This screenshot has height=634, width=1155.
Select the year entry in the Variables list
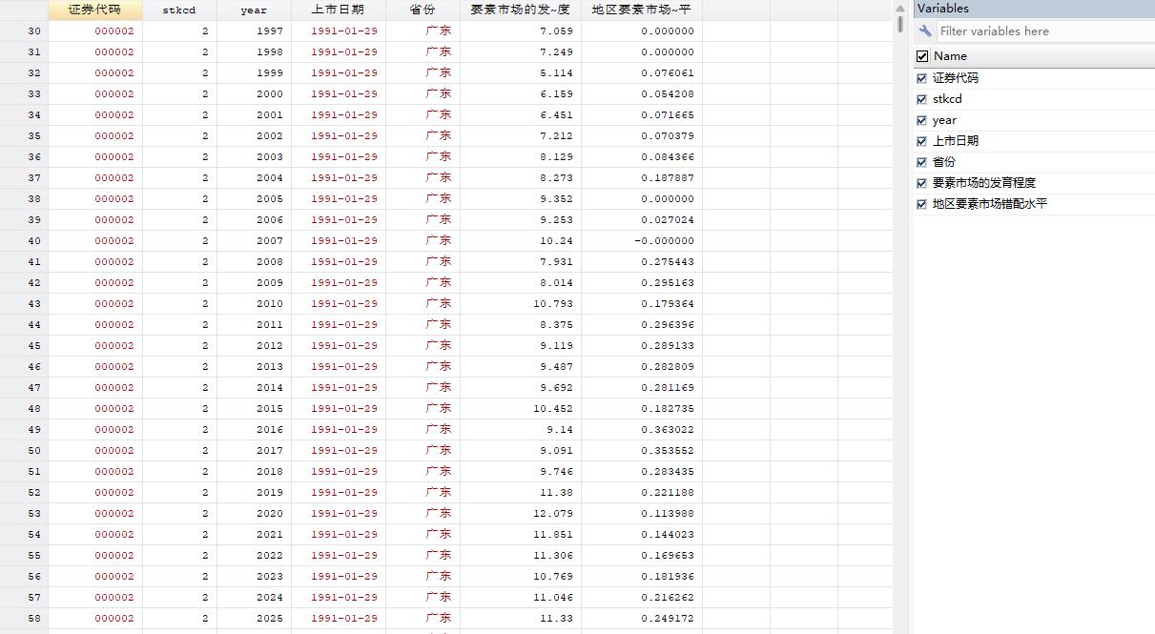point(944,120)
